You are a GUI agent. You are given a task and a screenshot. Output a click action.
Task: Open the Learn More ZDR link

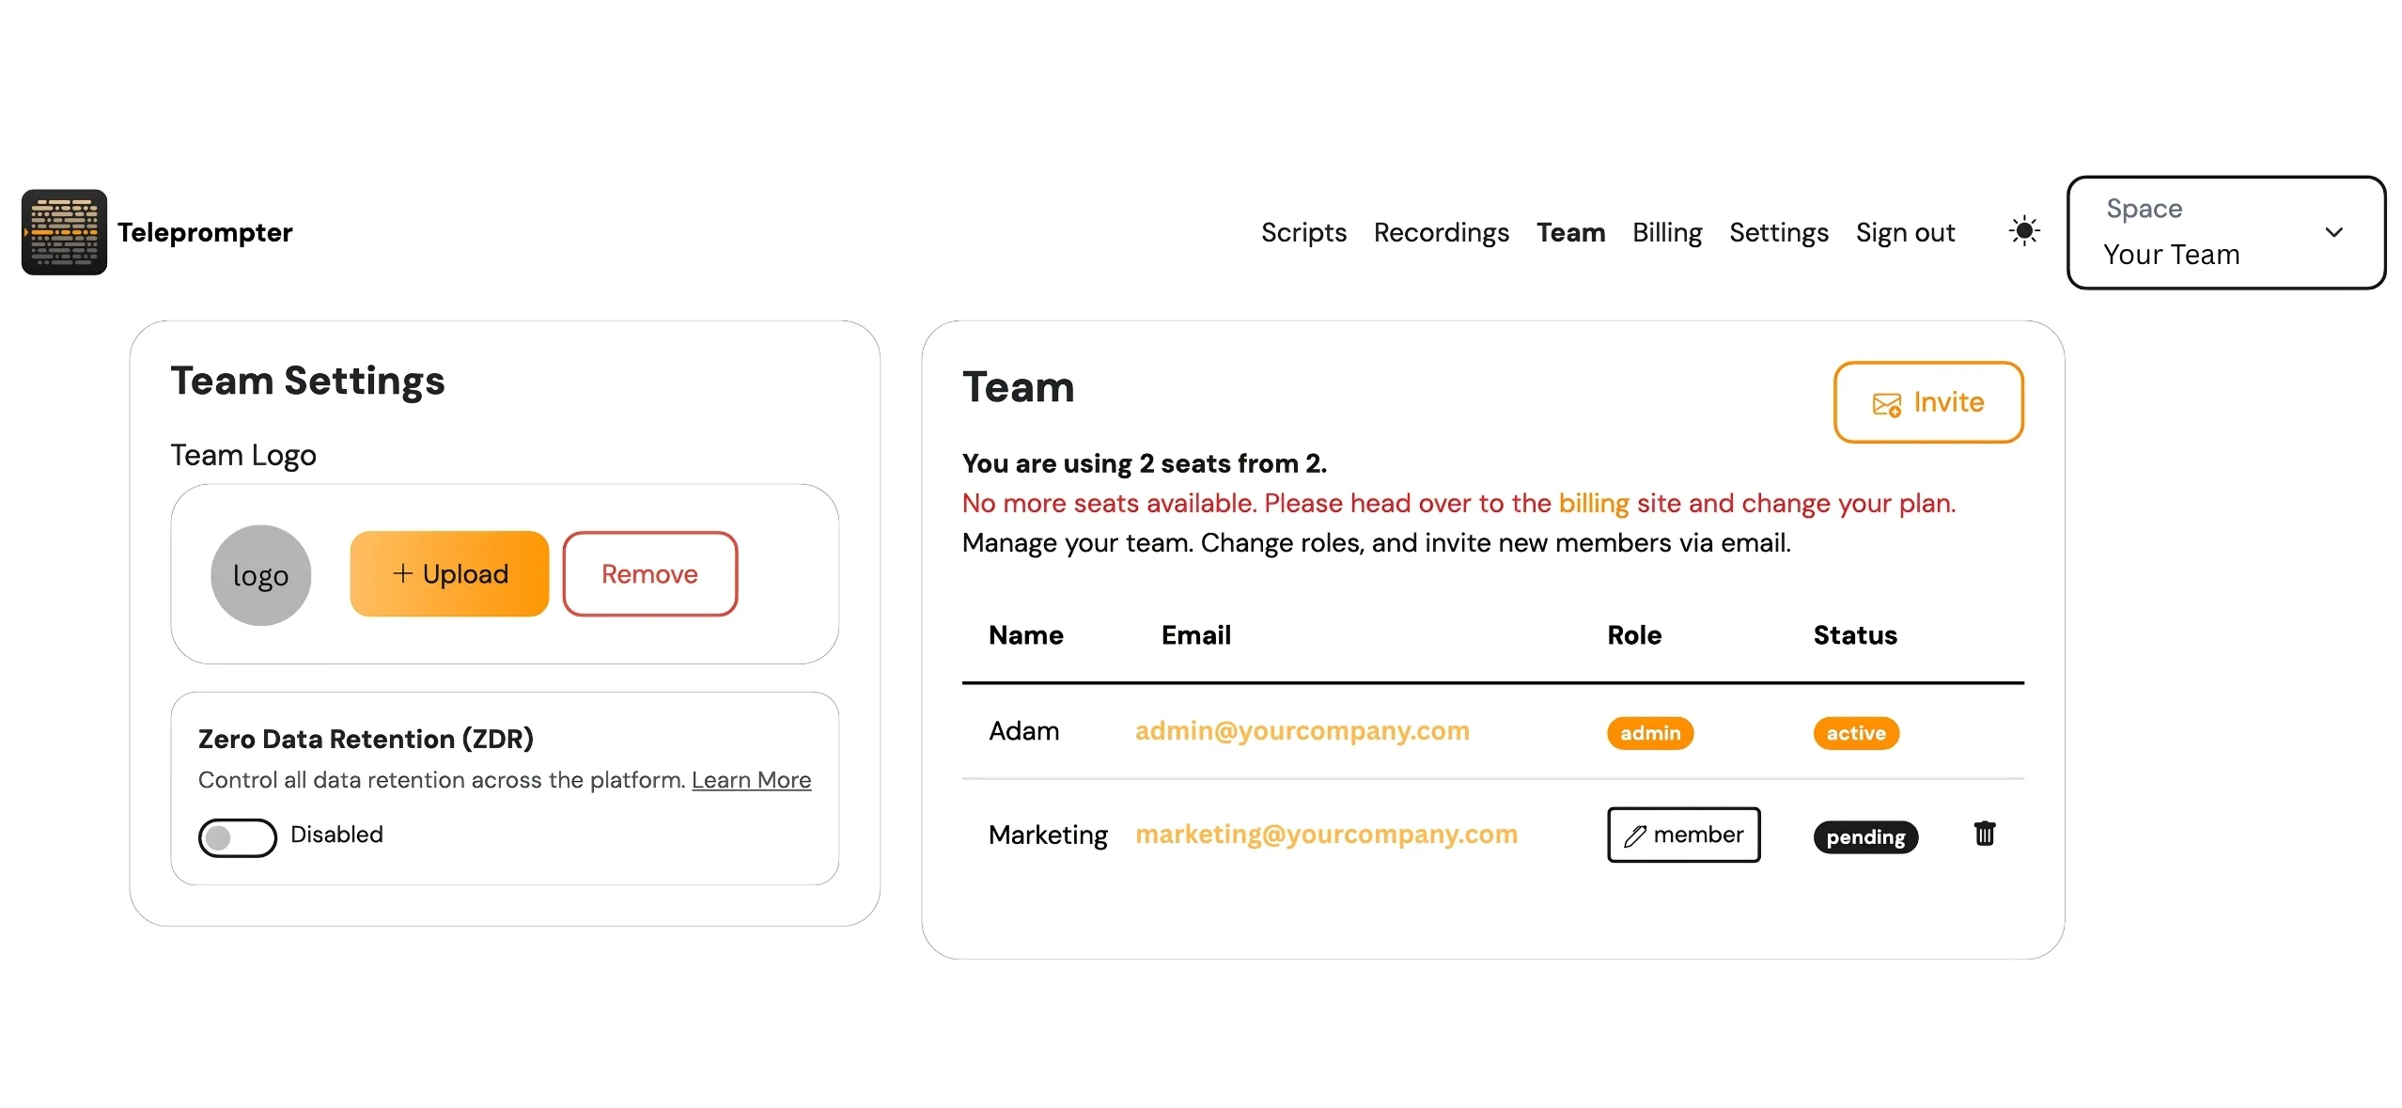(x=751, y=780)
